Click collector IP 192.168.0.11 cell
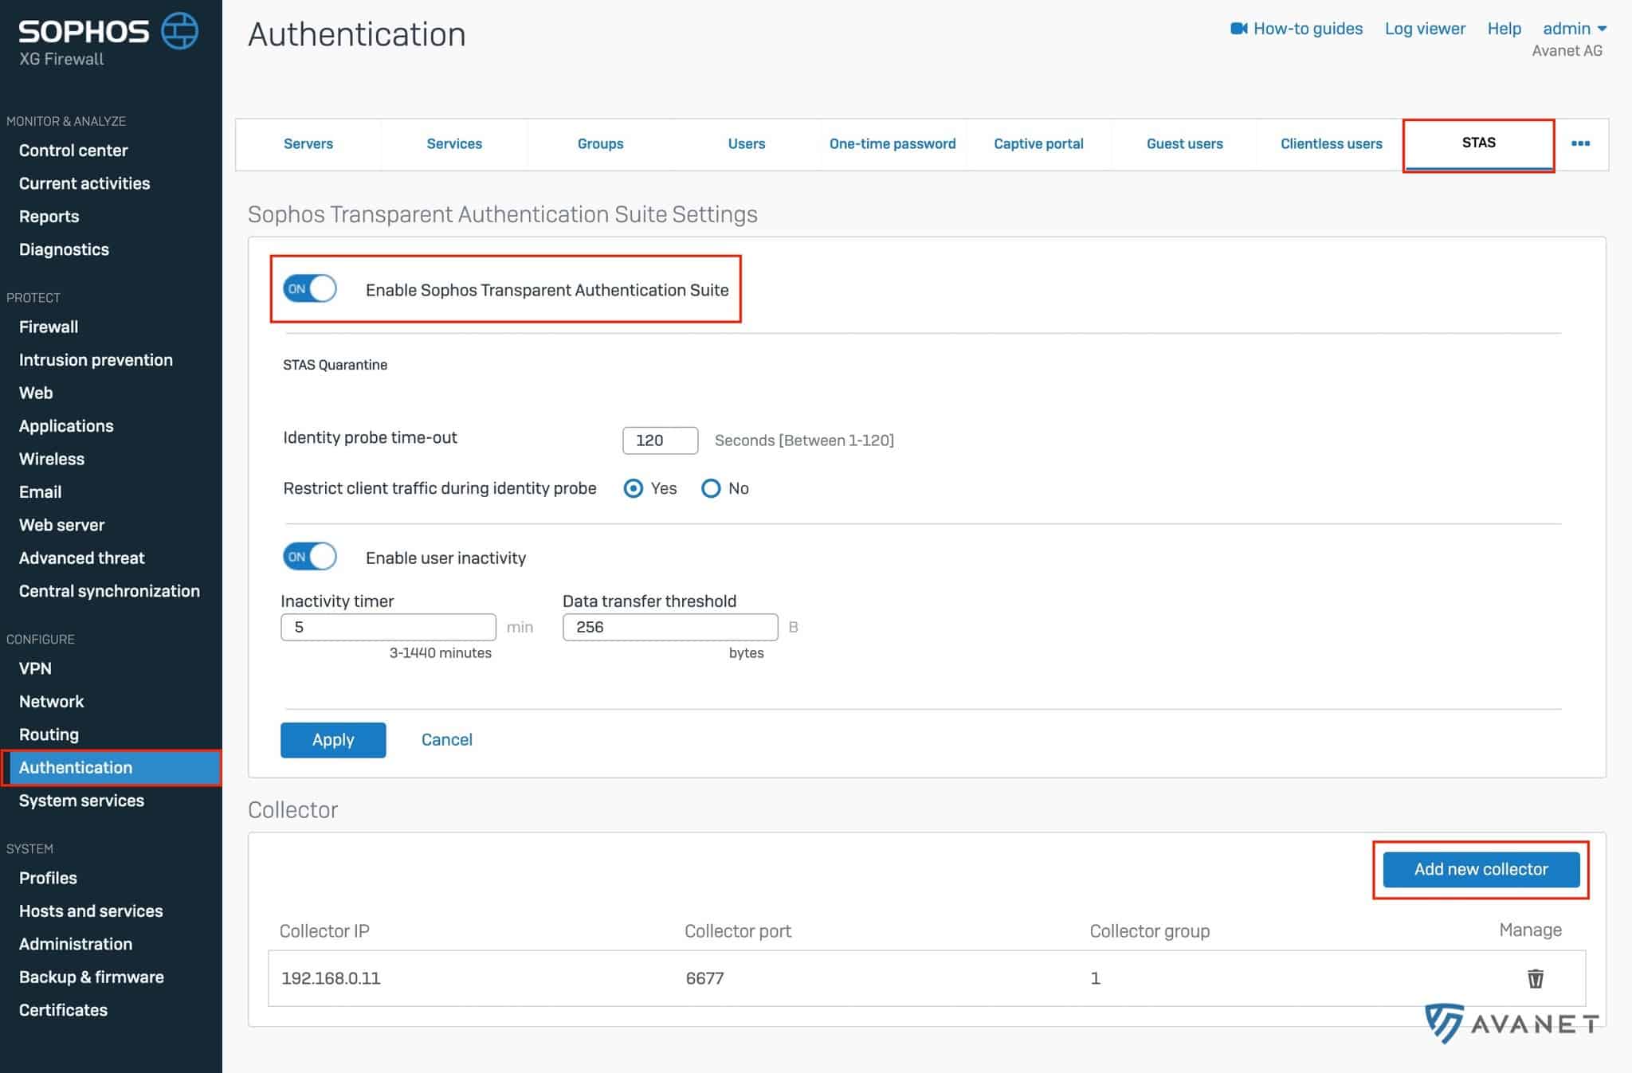Image resolution: width=1632 pixels, height=1073 pixels. click(x=331, y=978)
